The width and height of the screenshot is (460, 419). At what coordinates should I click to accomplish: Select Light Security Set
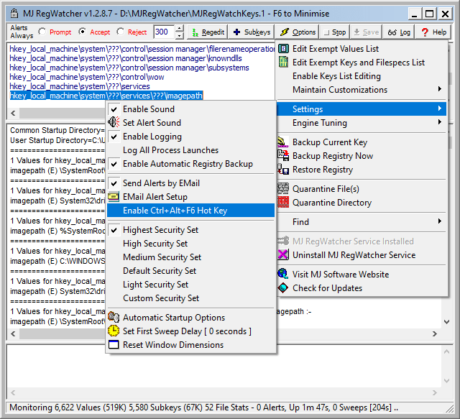tap(190, 285)
